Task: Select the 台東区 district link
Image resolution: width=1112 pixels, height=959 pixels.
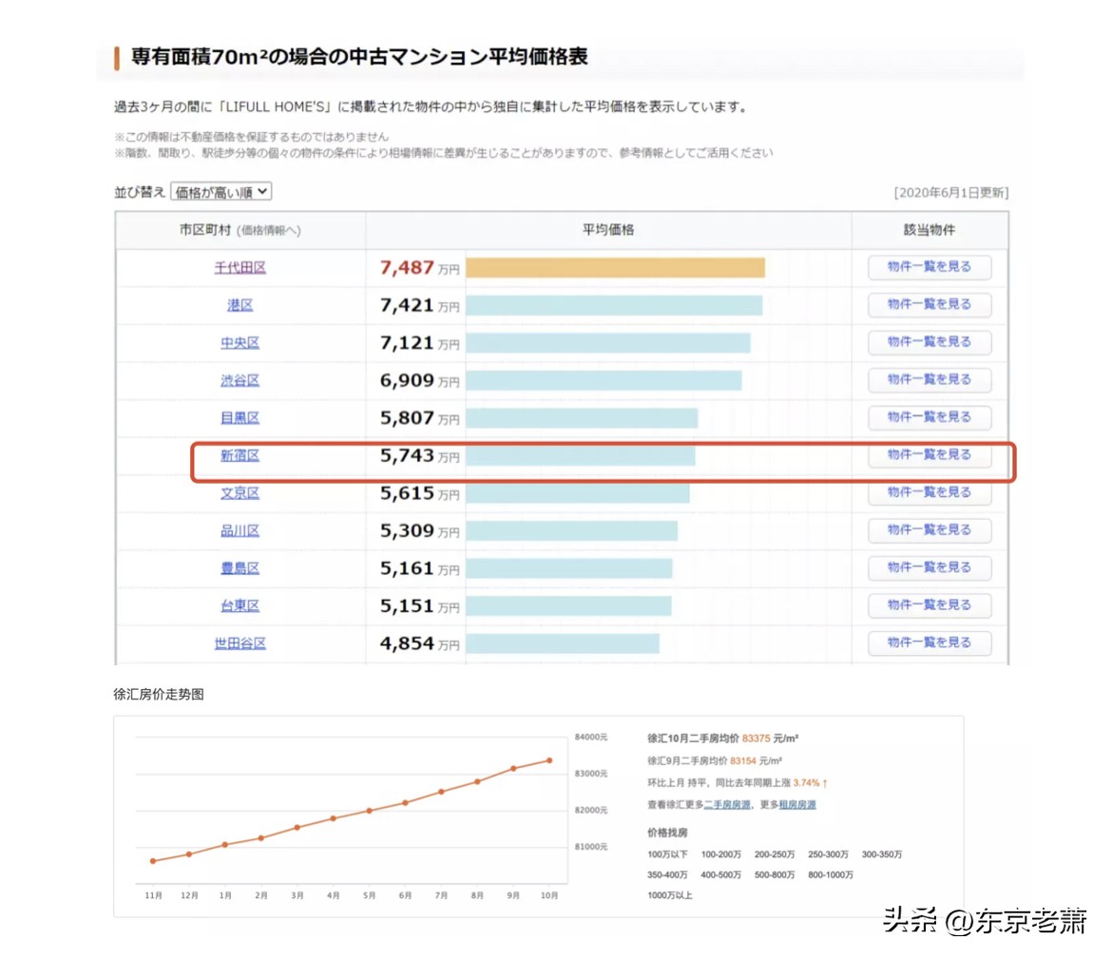Action: [239, 605]
